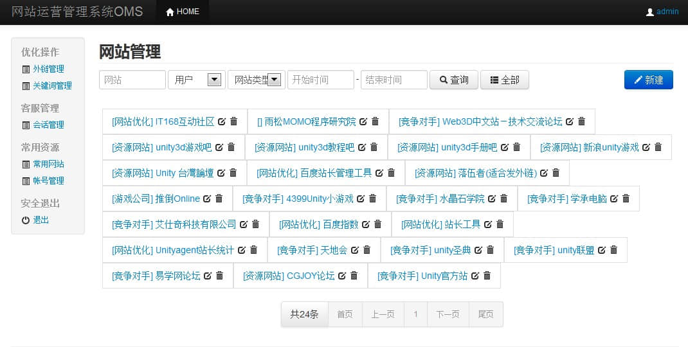The image size is (688, 347).
Task: Edit the unity3d游戏吧 entry
Action: [219, 147]
